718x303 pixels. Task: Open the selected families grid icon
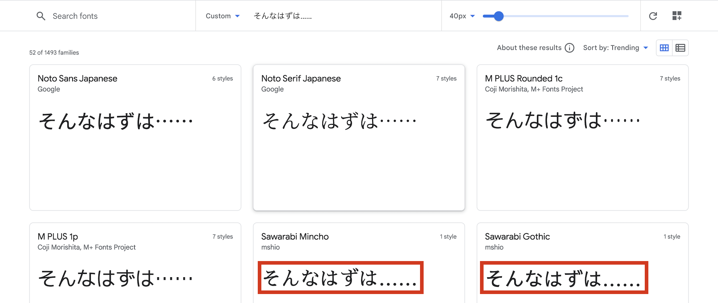[677, 16]
